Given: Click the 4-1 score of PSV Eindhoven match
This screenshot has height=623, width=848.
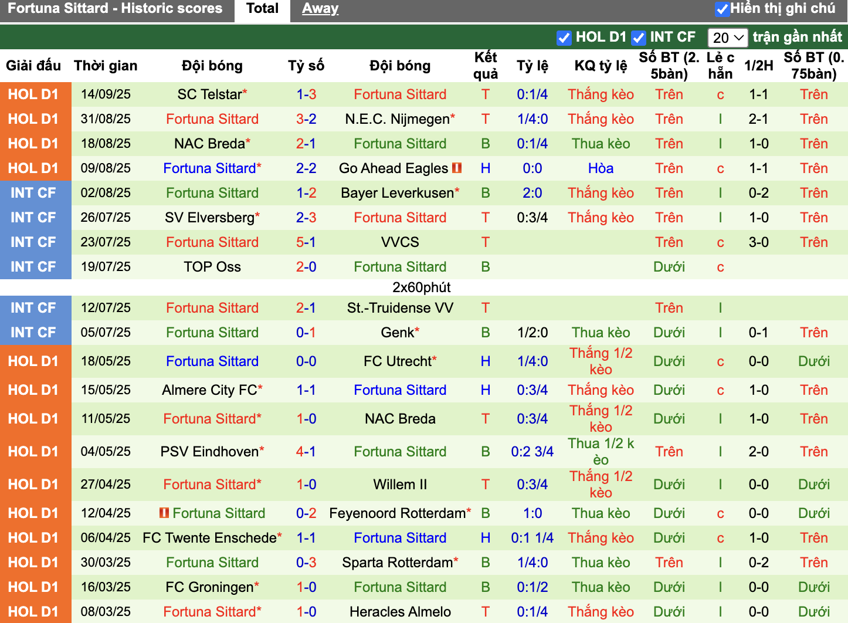Looking at the screenshot, I should click(306, 452).
